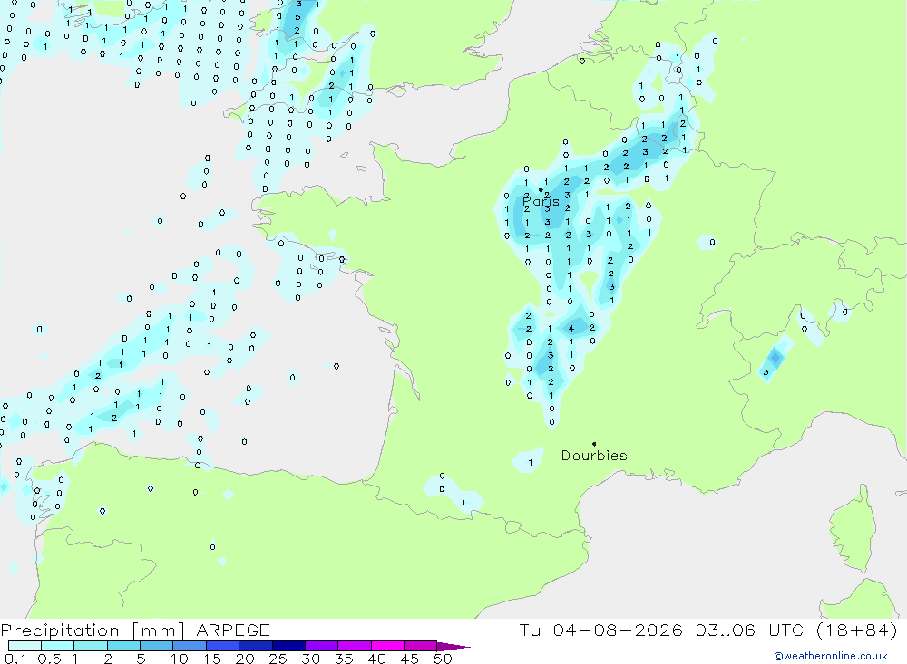Screen dimensions: 907x664
Task: Click the '03..06 UTC' time range
Action: click(x=750, y=630)
